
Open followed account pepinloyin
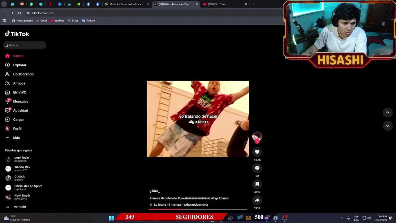(17, 159)
